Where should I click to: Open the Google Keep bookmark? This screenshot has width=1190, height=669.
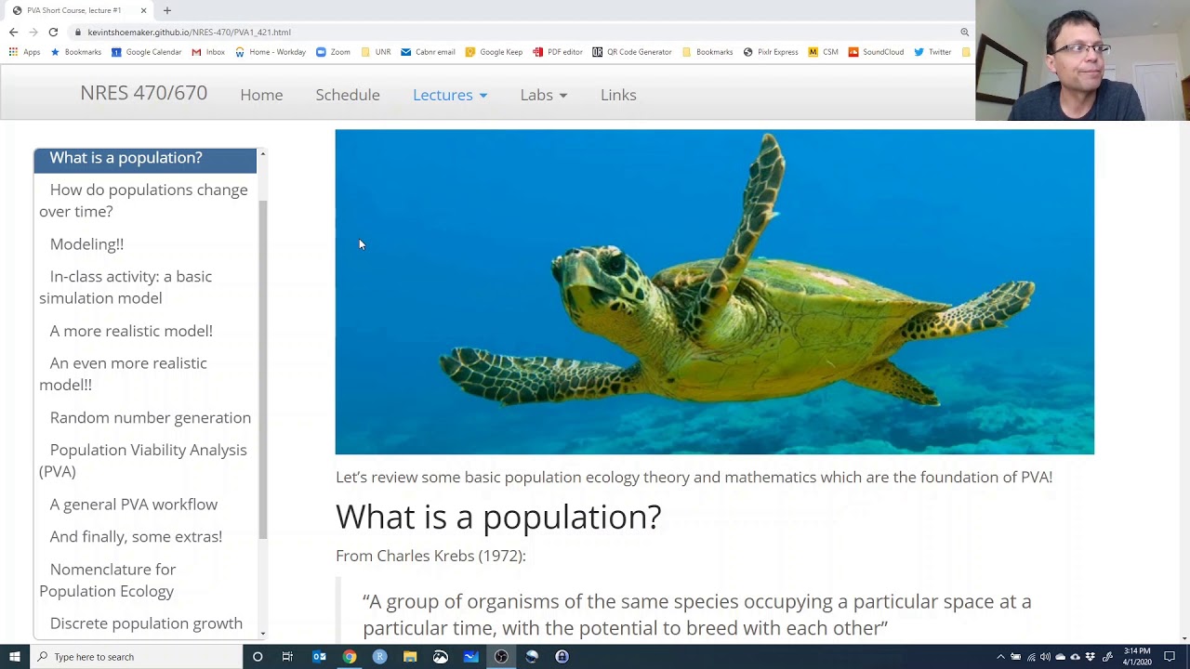pos(494,52)
